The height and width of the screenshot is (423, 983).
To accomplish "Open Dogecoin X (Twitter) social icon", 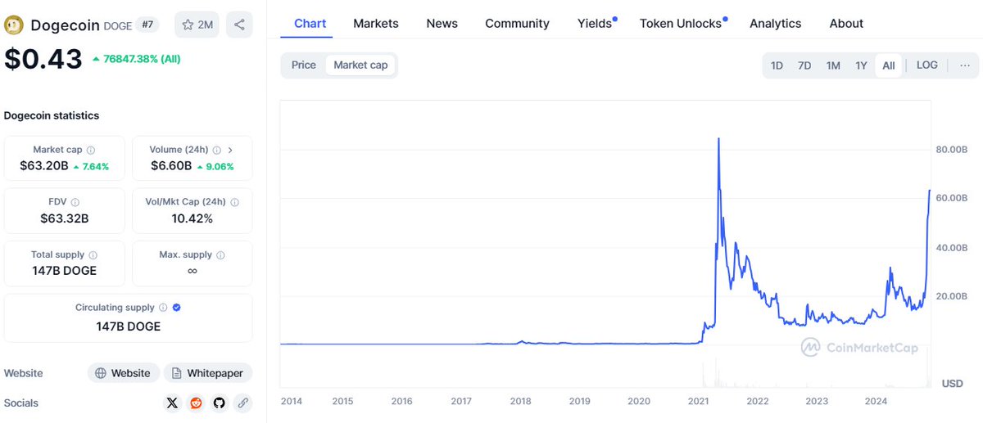I will pyautogui.click(x=172, y=403).
